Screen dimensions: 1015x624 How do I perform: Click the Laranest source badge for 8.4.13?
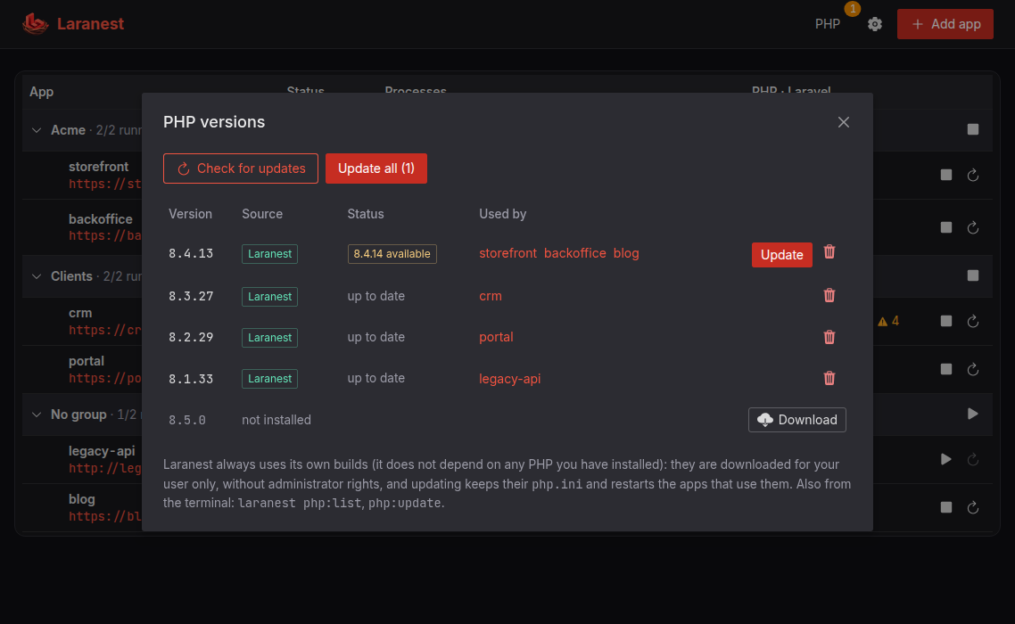pos(269,254)
